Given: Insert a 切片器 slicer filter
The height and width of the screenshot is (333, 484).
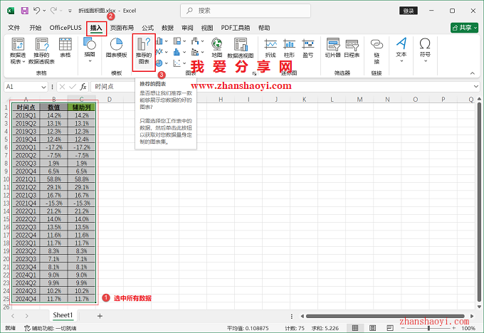Looking at the screenshot, I should pos(333,48).
